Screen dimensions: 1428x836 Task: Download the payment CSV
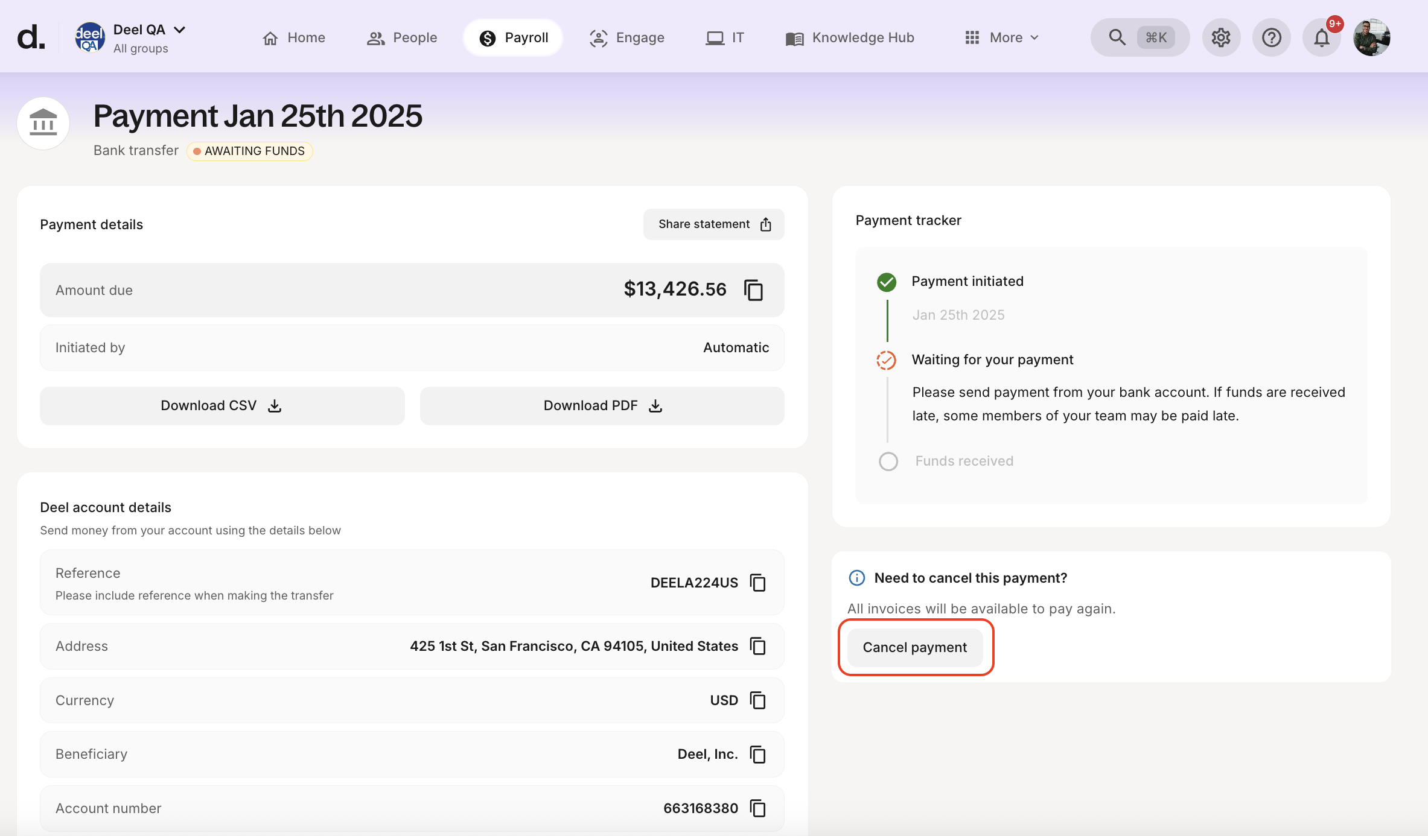tap(222, 406)
